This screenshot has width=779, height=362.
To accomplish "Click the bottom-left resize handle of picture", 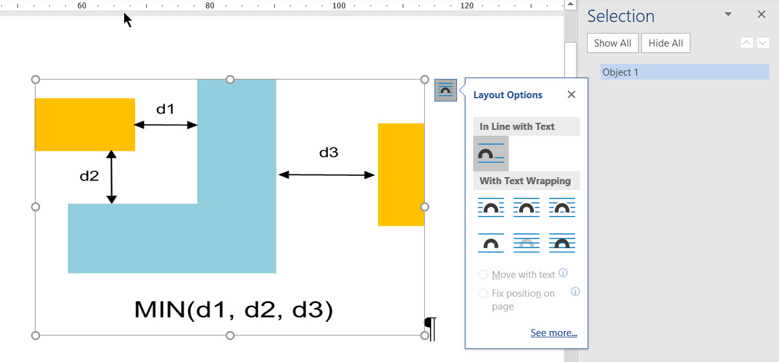I will 36,335.
